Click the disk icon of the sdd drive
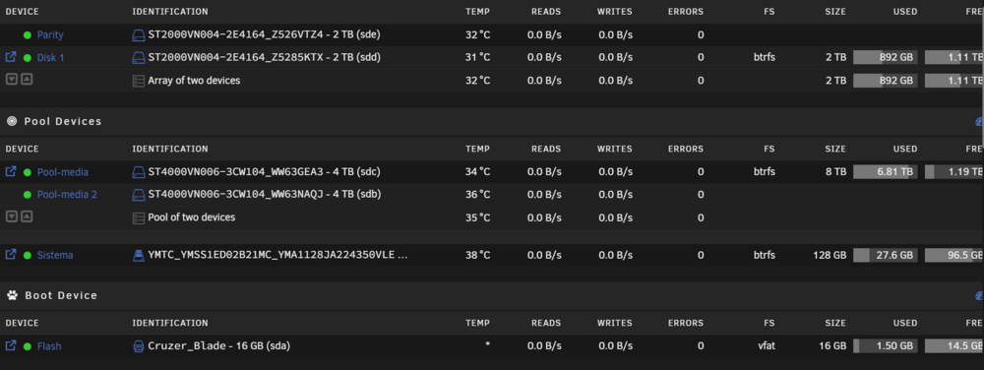This screenshot has height=370, width=984. 138,58
